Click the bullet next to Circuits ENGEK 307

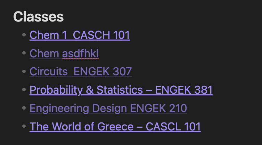24,71
